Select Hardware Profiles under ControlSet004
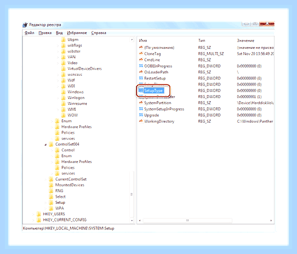 77,162
